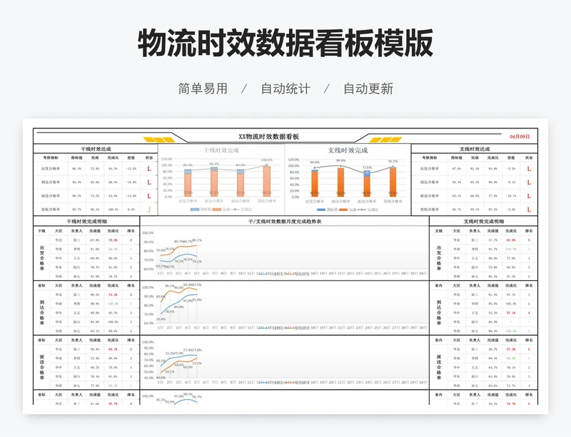Select the orange trend line in top trend chart
This screenshot has width=571, height=437.
click(178, 250)
